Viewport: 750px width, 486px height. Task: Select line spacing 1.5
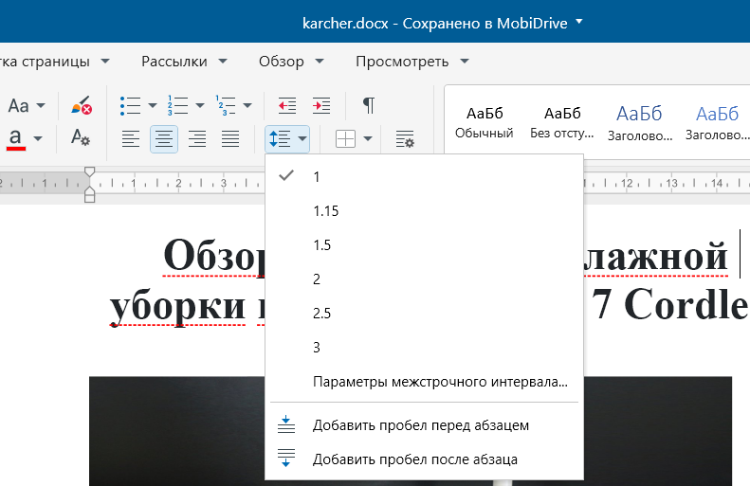click(x=424, y=245)
